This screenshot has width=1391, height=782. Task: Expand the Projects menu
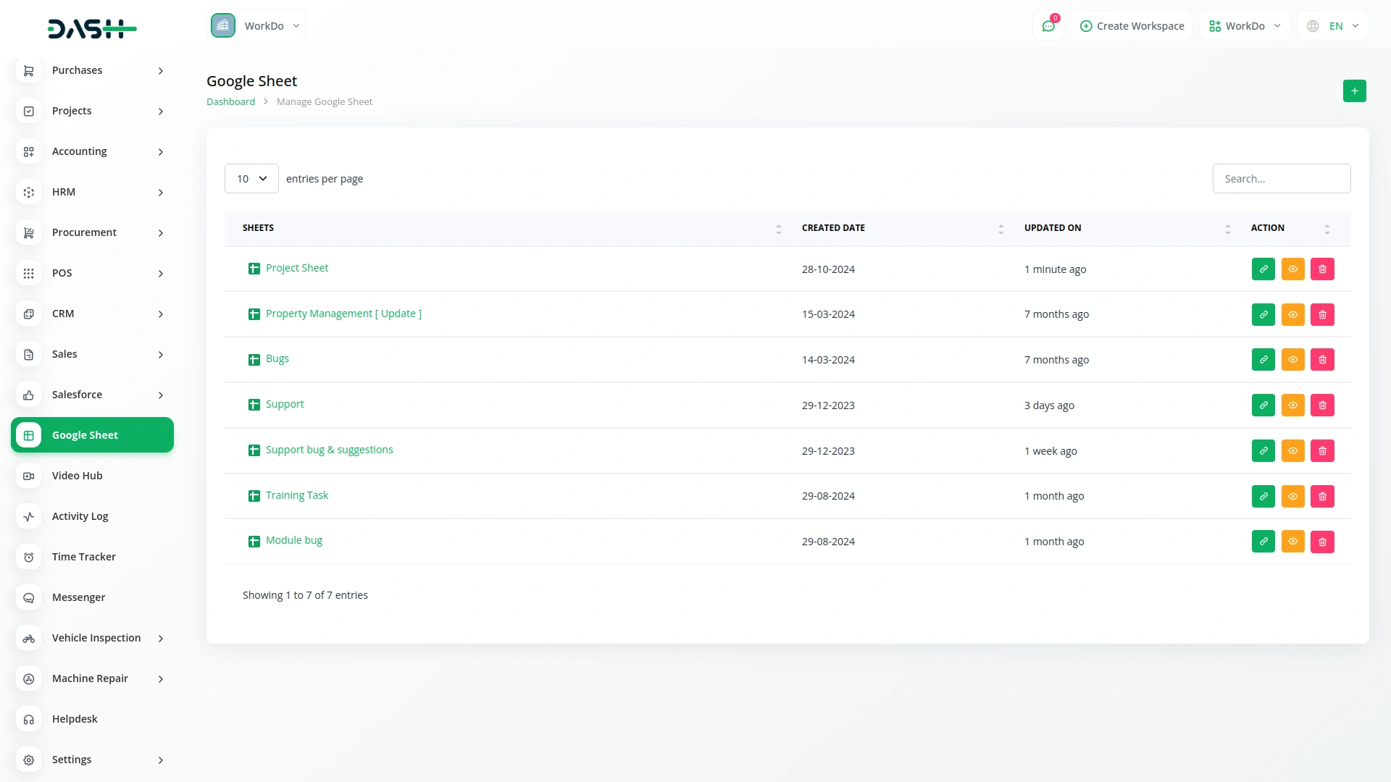pyautogui.click(x=93, y=111)
